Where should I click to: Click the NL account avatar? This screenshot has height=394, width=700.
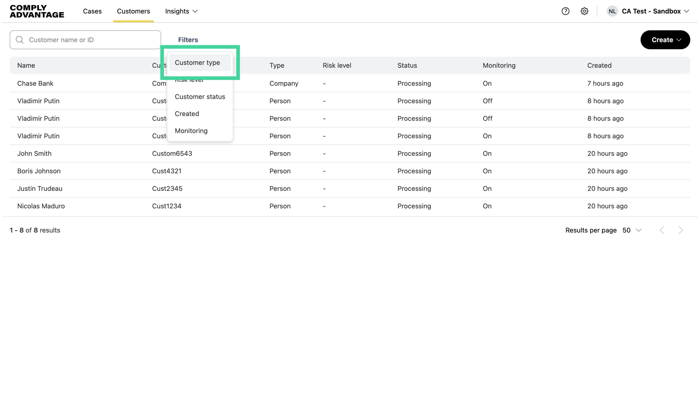pos(612,11)
